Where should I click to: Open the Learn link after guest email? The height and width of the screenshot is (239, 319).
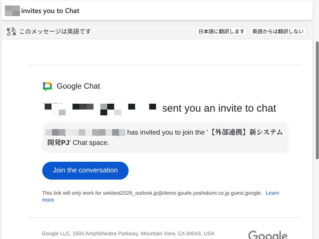(x=272, y=193)
